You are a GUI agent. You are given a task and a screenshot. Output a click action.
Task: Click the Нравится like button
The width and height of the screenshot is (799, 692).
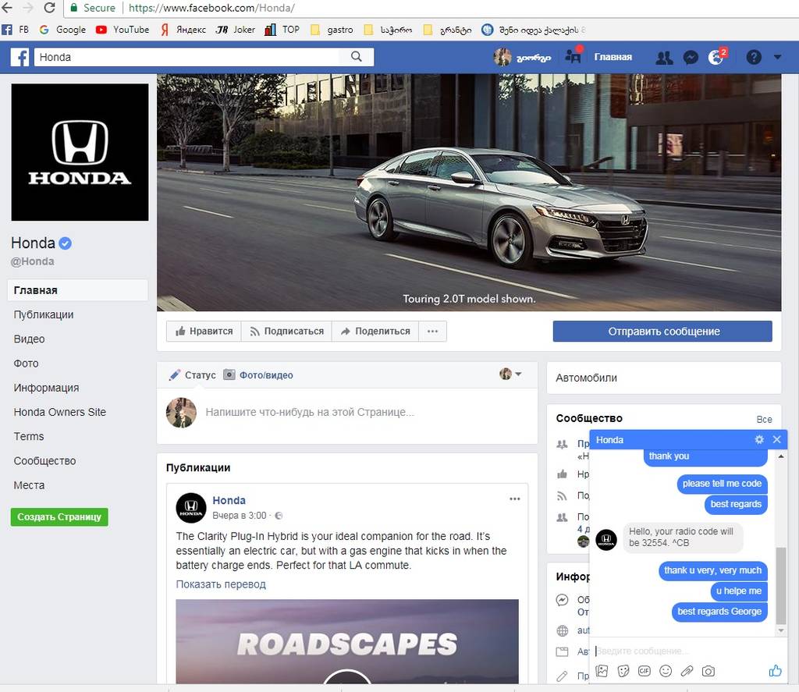[x=204, y=332]
